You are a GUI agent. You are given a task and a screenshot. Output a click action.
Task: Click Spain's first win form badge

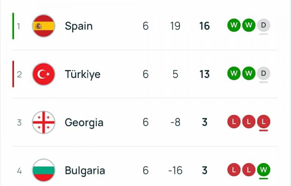click(x=234, y=25)
